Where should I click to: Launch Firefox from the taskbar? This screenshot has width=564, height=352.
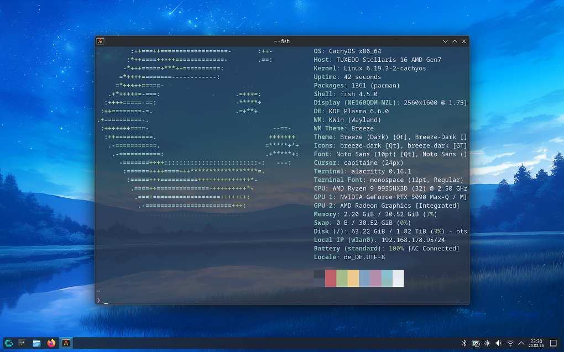click(x=51, y=343)
